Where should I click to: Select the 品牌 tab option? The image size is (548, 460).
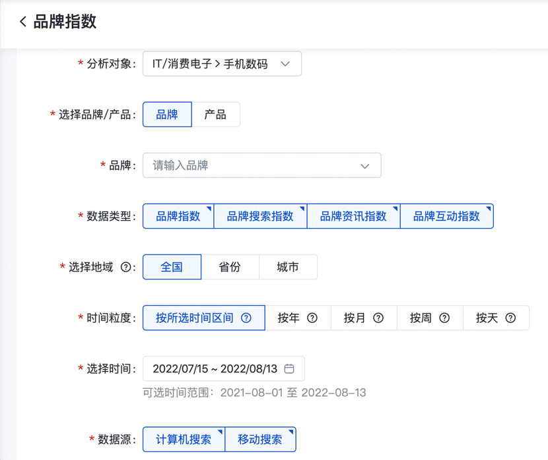click(167, 115)
